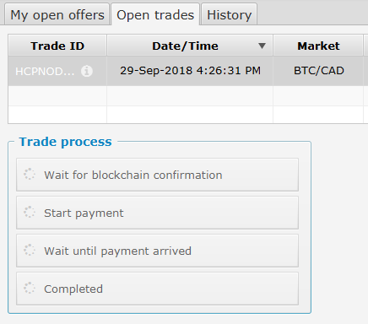Screen dimensions: 368x324
Task: Click spinner icon beside Start payment
Action: click(30, 213)
